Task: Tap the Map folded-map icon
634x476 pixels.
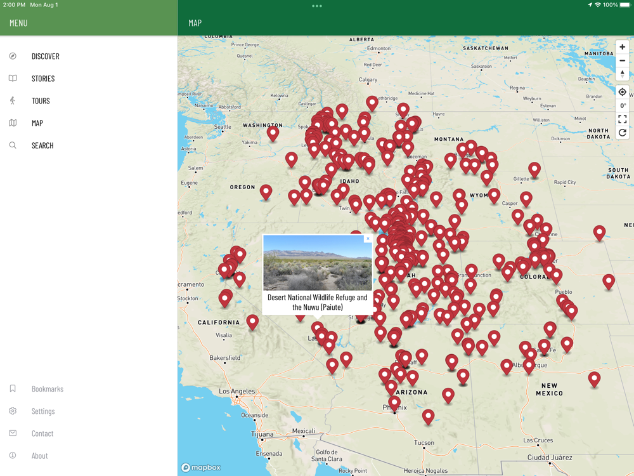Action: (x=13, y=123)
